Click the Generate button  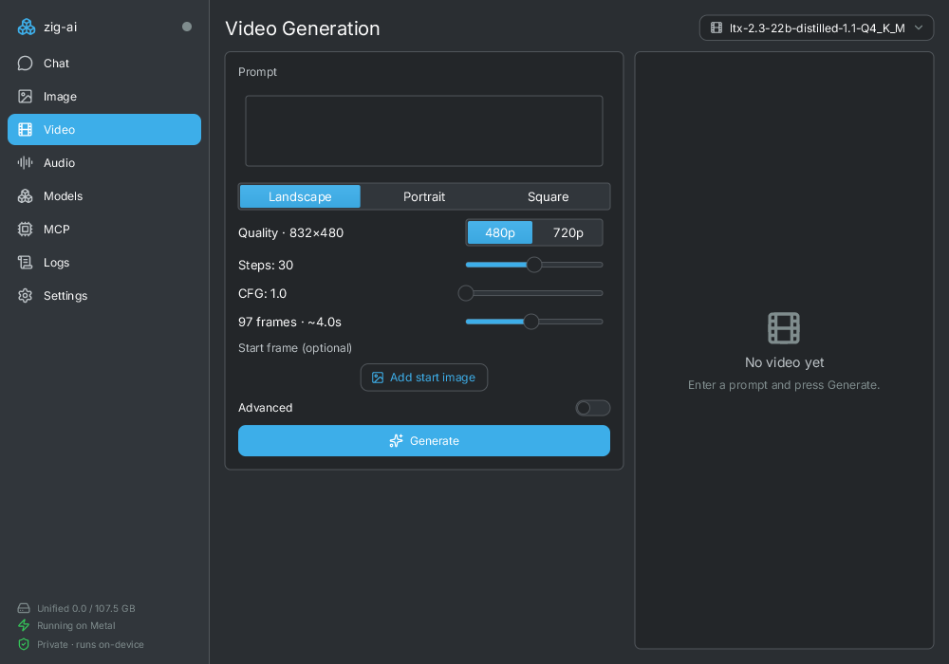423,441
